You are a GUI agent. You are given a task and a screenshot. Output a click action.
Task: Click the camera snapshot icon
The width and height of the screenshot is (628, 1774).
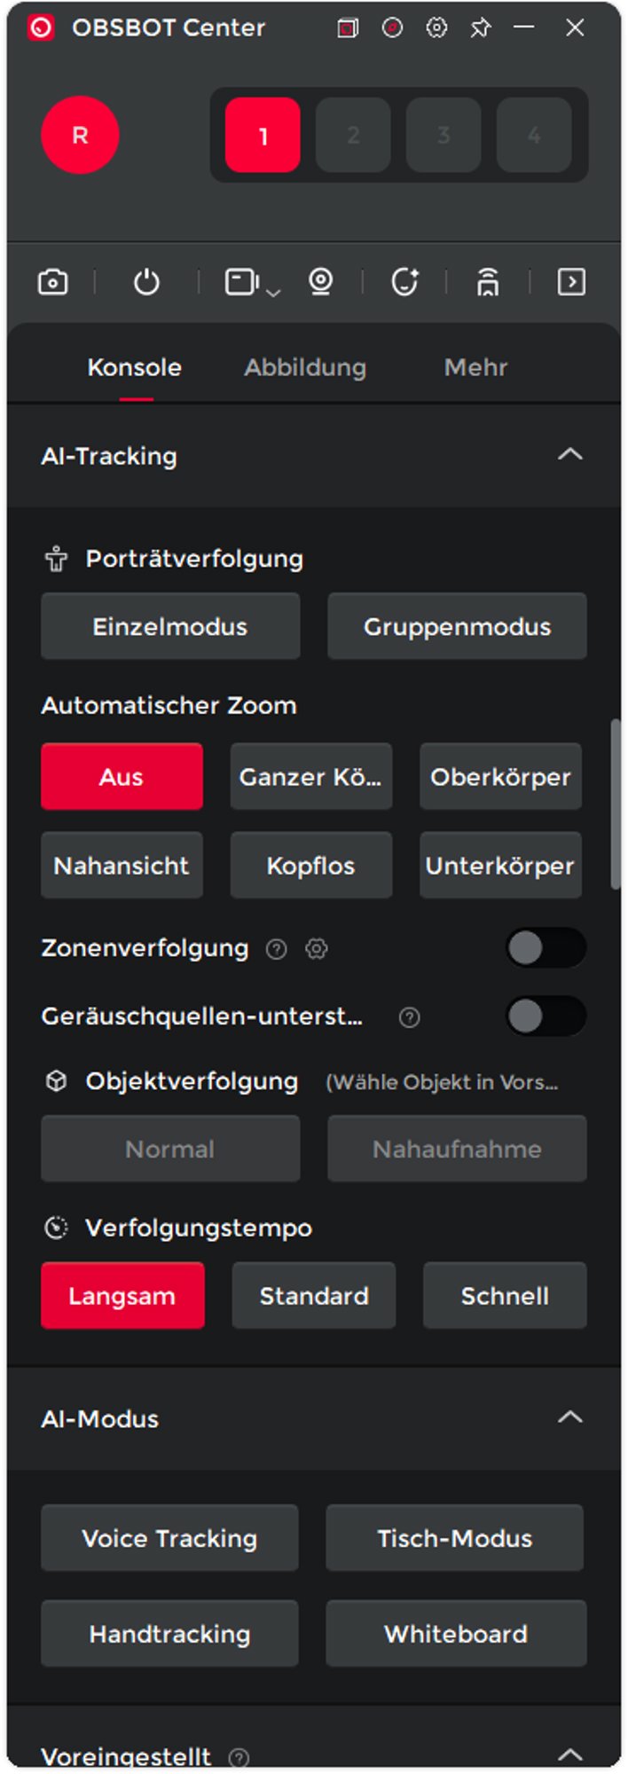(53, 282)
